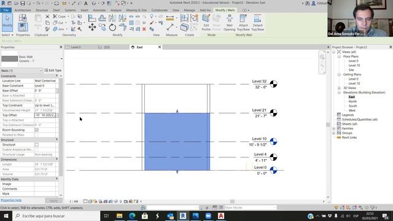This screenshot has width=393, height=221.
Task: Select the Rotate tool icon
Action: coord(112,27)
